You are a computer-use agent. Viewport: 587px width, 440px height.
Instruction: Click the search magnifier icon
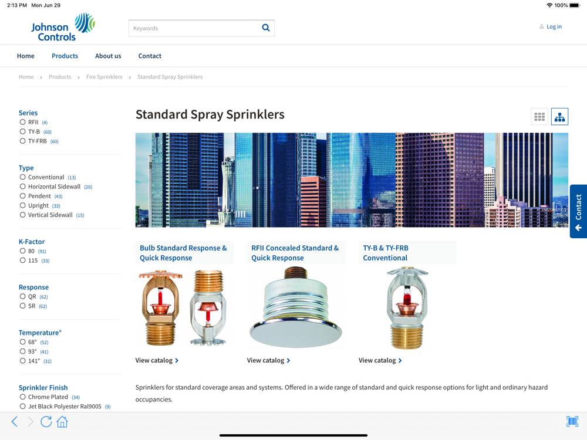265,28
